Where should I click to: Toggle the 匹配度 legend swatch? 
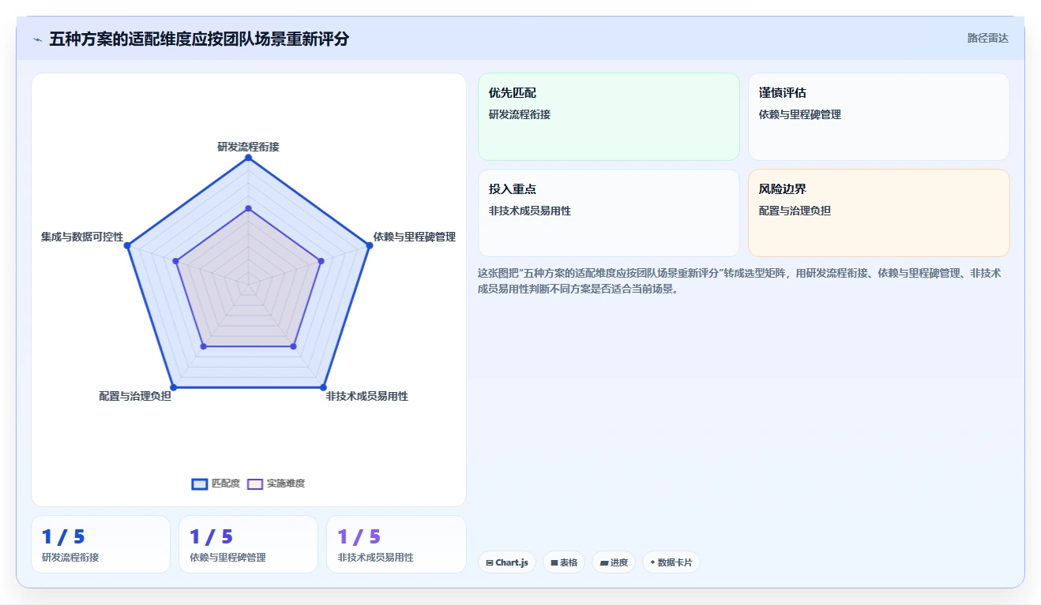tap(200, 484)
